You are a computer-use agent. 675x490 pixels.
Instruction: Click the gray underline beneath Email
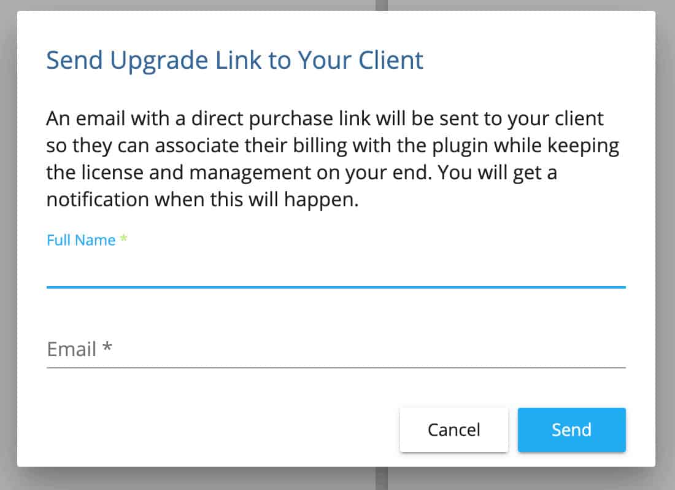(x=336, y=367)
